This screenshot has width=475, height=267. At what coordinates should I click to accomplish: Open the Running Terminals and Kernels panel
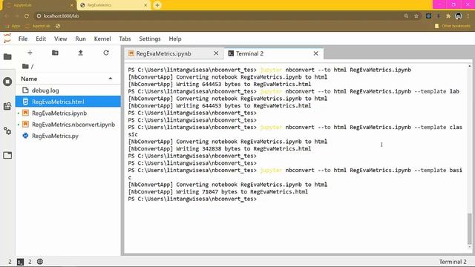(7, 82)
